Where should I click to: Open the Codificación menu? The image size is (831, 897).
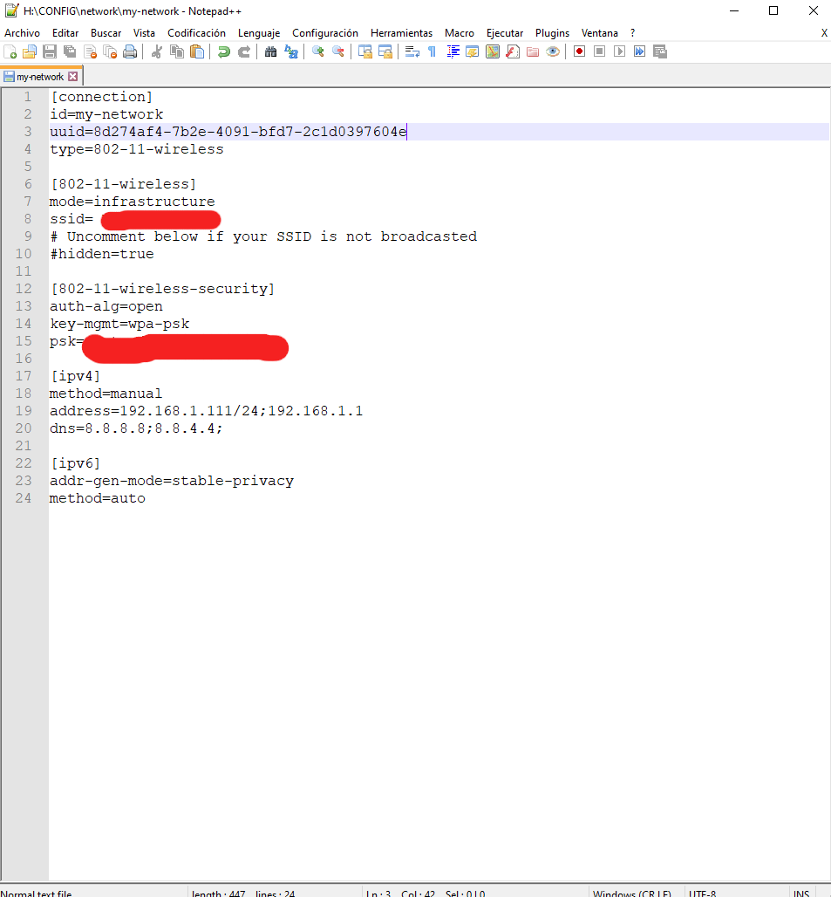196,33
